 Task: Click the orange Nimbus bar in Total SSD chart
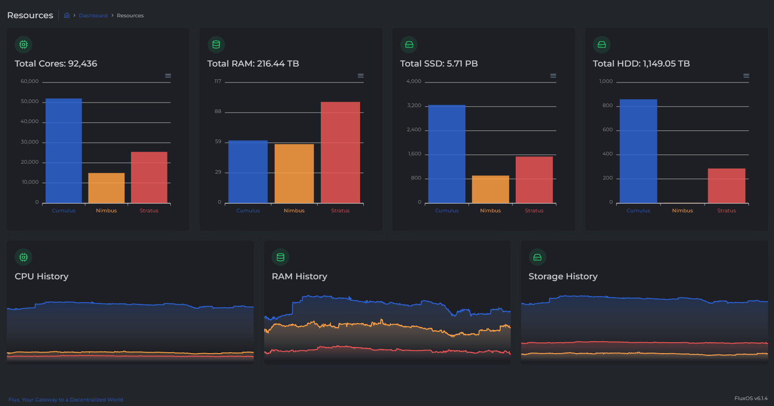pos(491,189)
